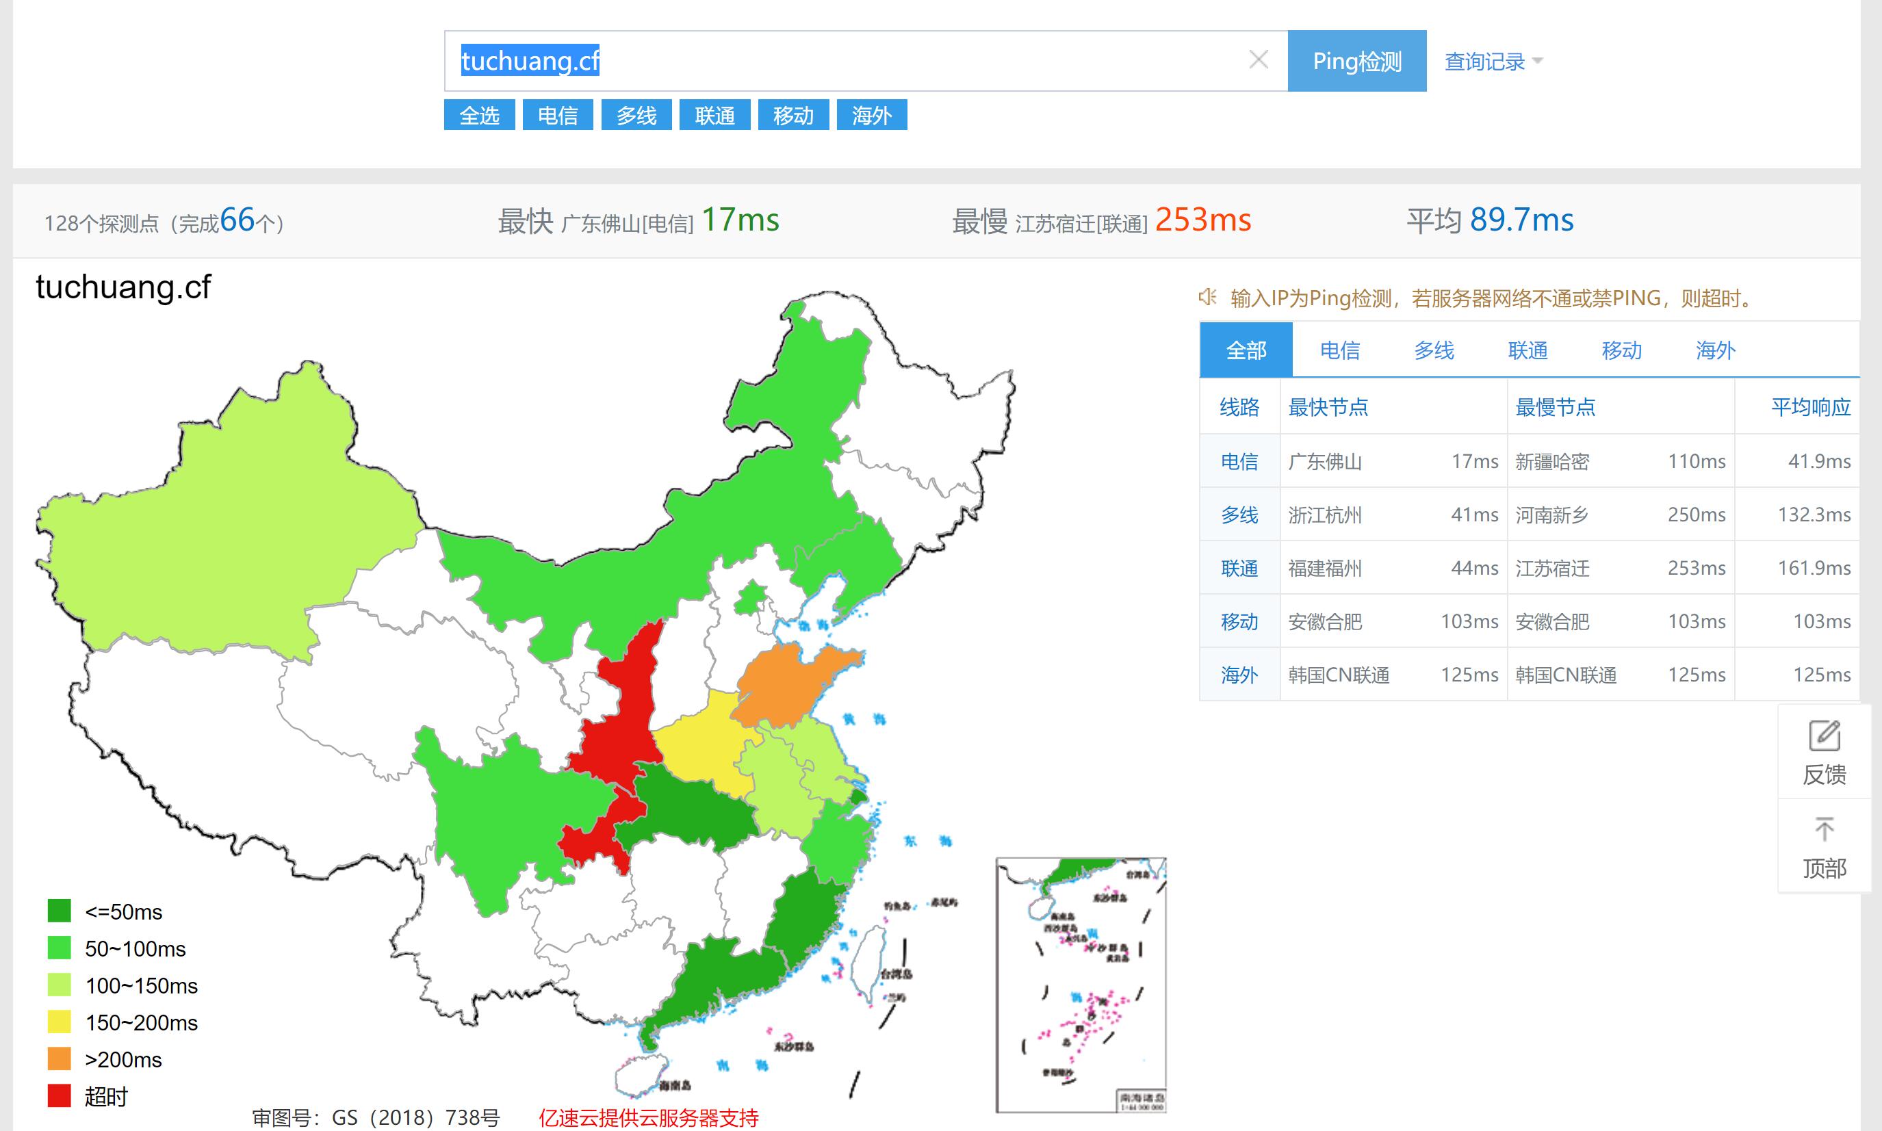The height and width of the screenshot is (1131, 1882).
Task: Click the red 超时 legend swatch
Action: pos(60,1096)
